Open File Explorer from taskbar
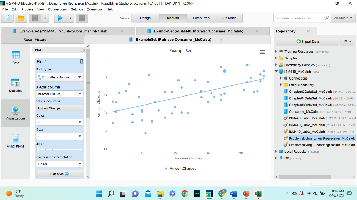This screenshot has width=357, height=200. [160, 194]
